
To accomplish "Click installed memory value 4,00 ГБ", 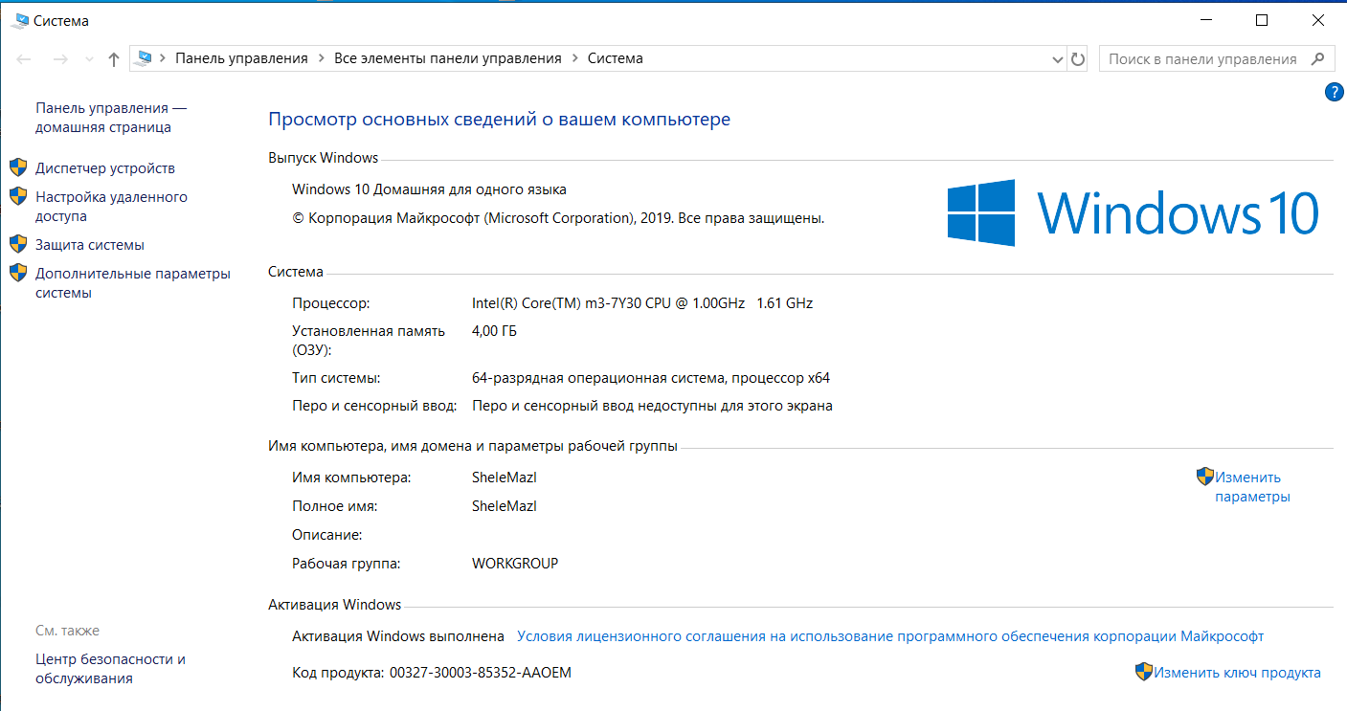I will point(494,331).
